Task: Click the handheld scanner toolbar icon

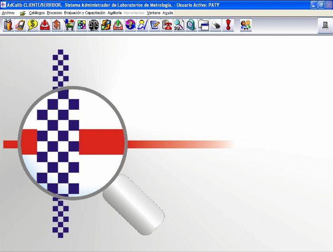Action: (20, 25)
